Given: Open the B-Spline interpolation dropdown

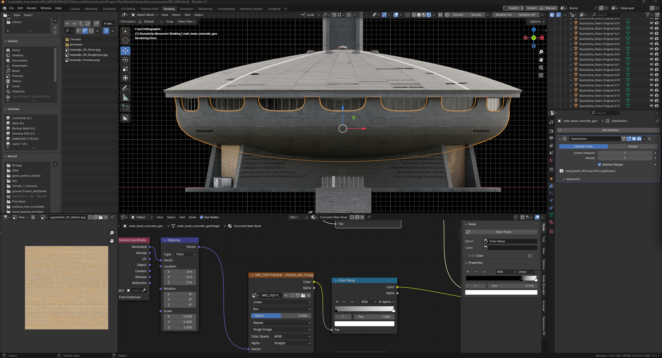Looking at the screenshot, I should click(386, 302).
